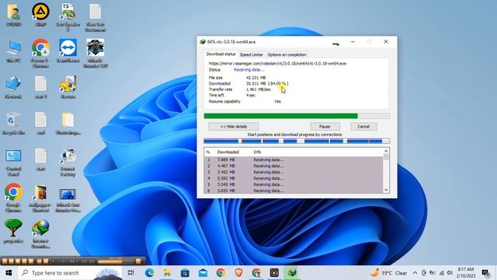Open the TeamViewer desktop shortcut
Screen dimensions: 497x280
[68, 51]
